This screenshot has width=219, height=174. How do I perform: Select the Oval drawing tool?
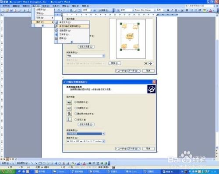[x=44, y=163]
